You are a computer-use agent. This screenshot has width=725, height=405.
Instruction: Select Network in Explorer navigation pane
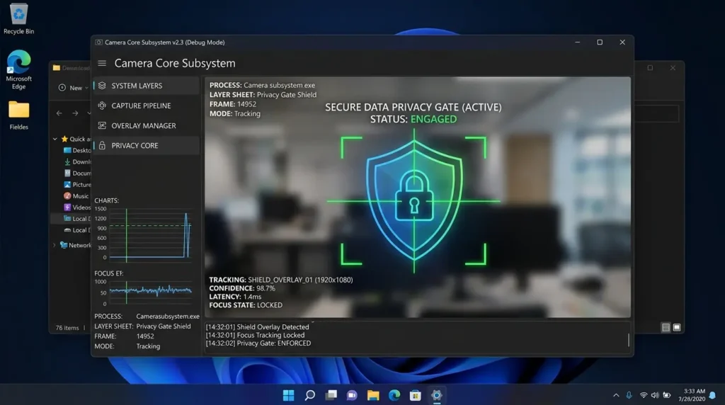coord(75,245)
